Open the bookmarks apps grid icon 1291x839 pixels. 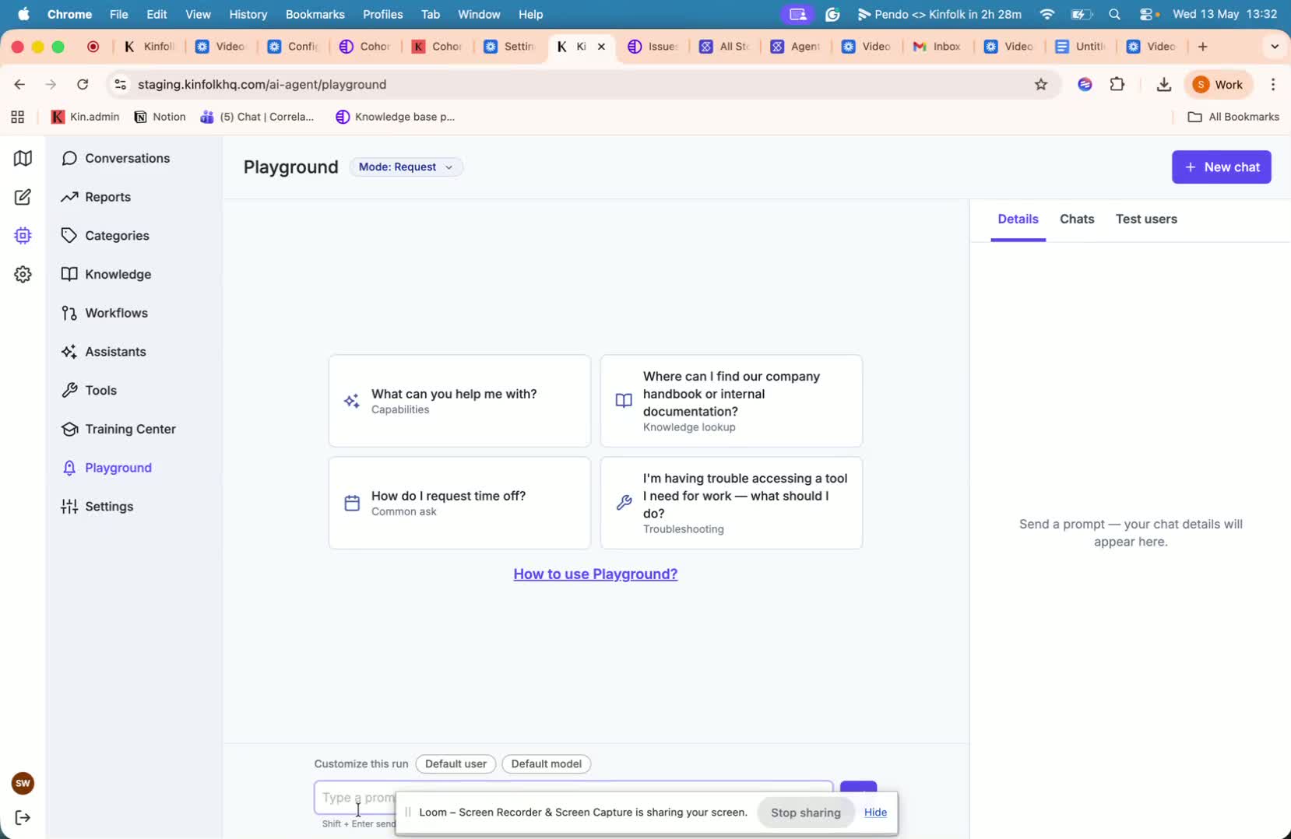point(18,117)
